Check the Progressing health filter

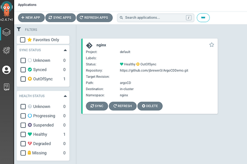(x=23, y=116)
